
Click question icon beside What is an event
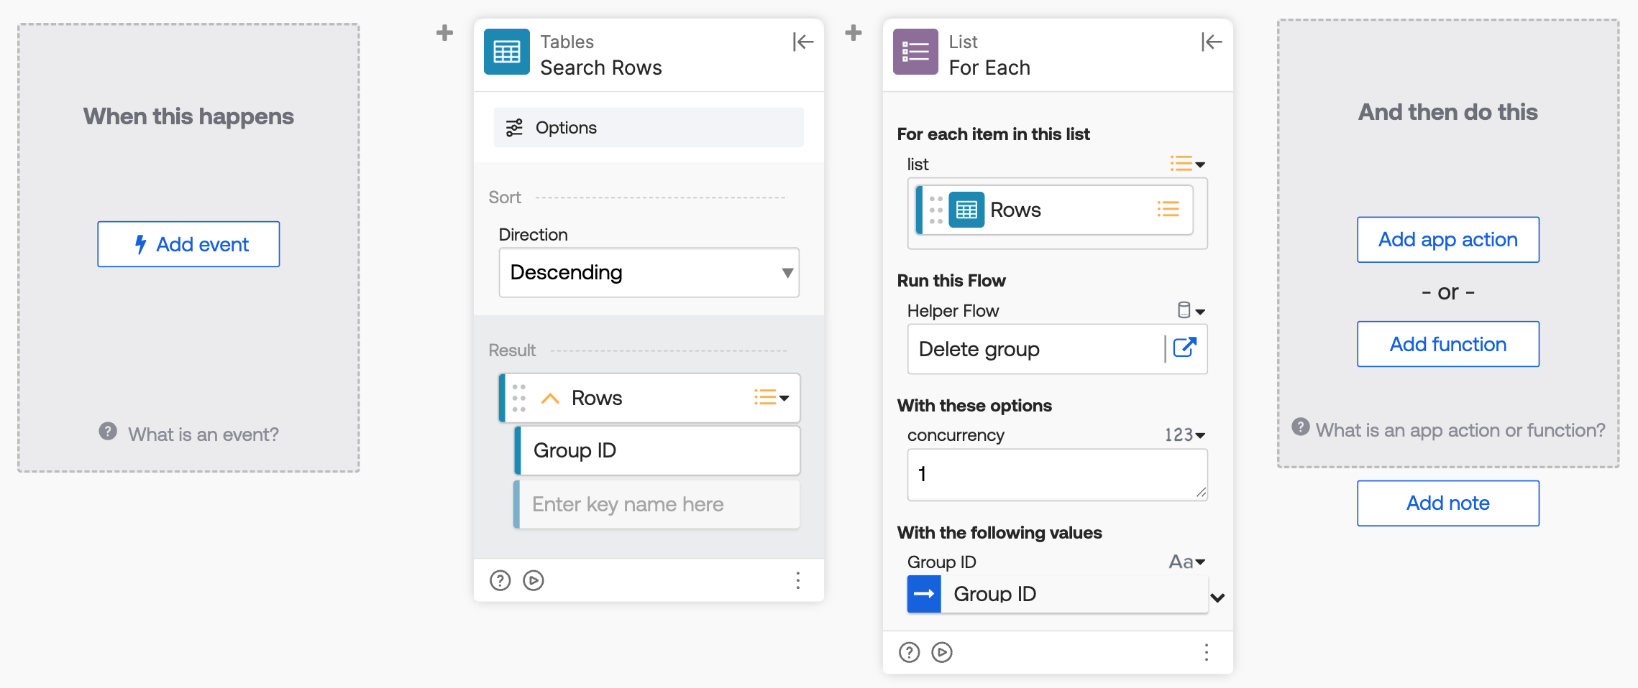[x=108, y=431]
